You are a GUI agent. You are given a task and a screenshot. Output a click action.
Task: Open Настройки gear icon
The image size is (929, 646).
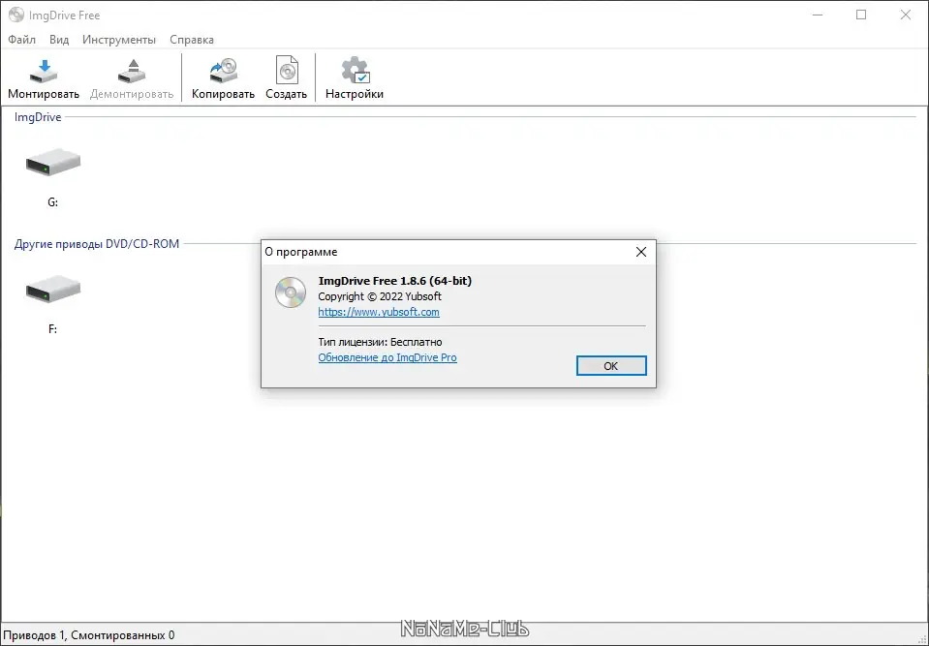355,71
